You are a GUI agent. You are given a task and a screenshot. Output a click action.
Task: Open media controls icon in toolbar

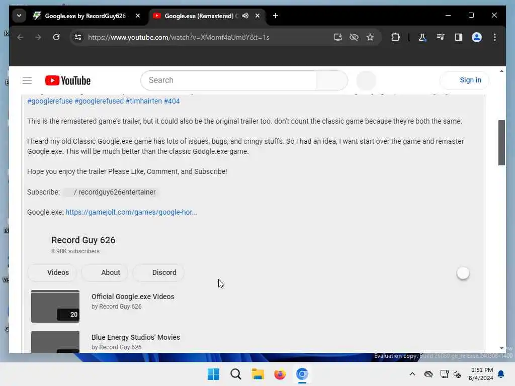tap(441, 37)
